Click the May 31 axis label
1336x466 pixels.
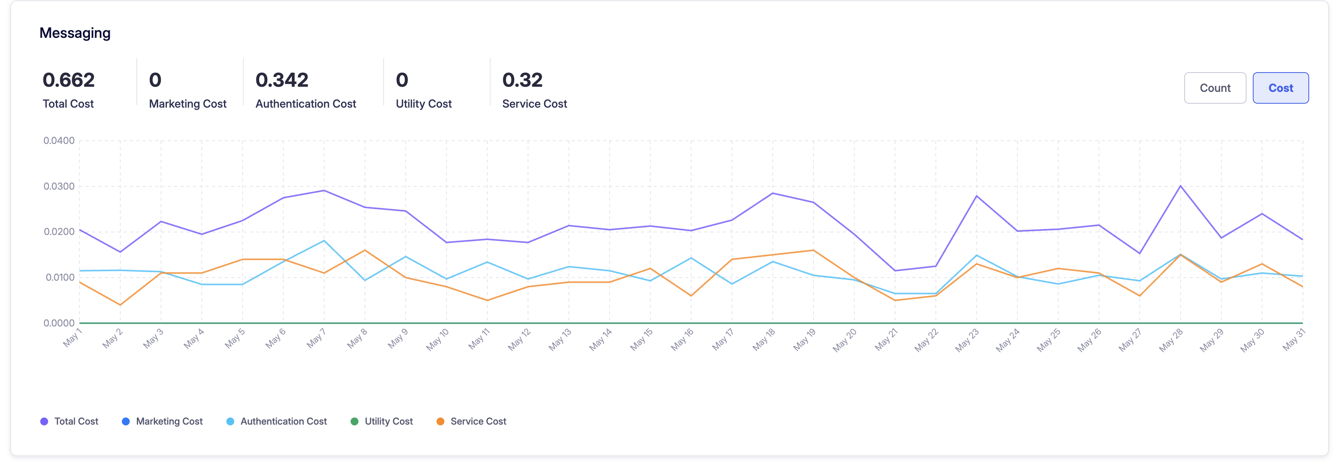click(x=1293, y=339)
